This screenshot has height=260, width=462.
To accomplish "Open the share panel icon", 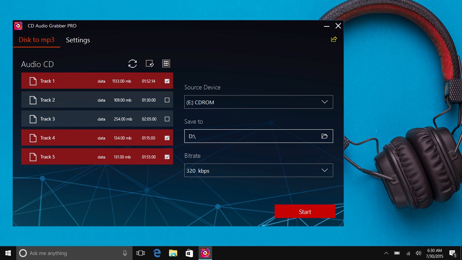I will 334,39.
